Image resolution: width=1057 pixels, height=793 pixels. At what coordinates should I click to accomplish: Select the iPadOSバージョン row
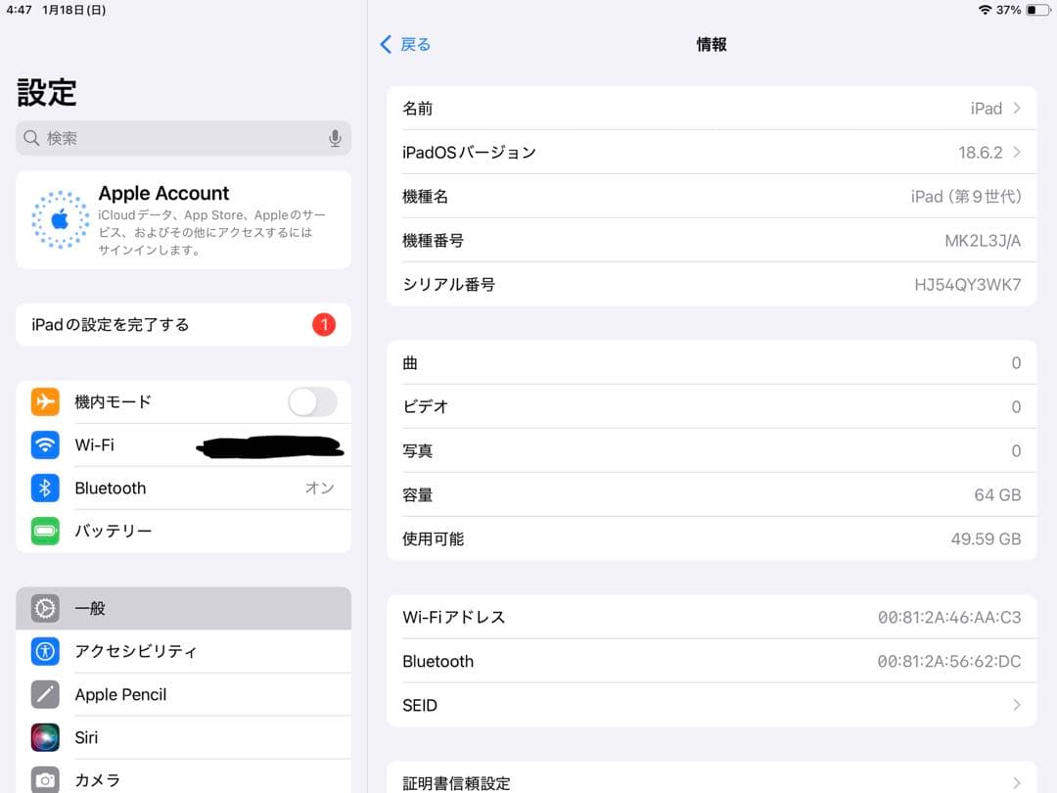pyautogui.click(x=712, y=152)
